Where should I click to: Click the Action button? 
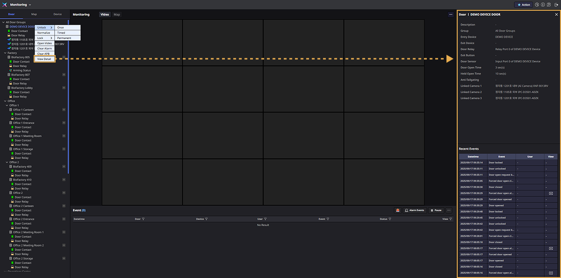click(523, 5)
